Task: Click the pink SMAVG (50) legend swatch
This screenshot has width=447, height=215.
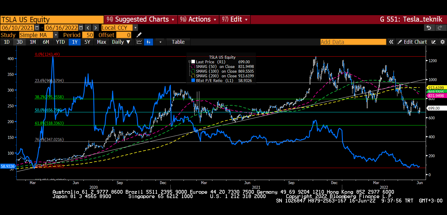Action: (x=193, y=67)
